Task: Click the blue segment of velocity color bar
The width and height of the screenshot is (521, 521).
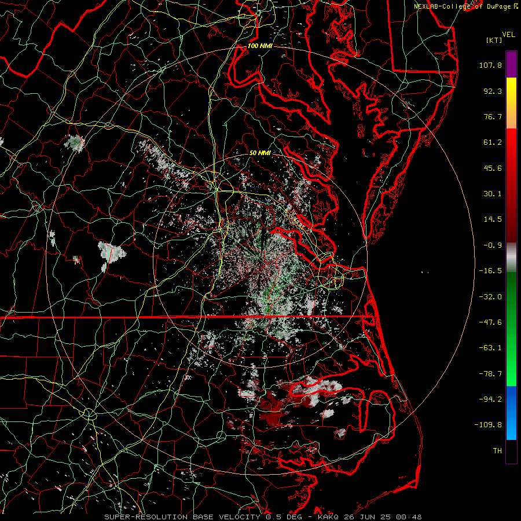Action: coord(511,413)
